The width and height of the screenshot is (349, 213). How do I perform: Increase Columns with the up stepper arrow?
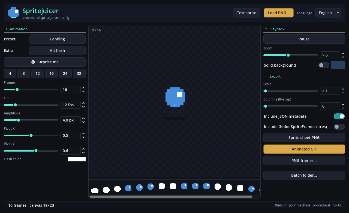[x=343, y=105]
